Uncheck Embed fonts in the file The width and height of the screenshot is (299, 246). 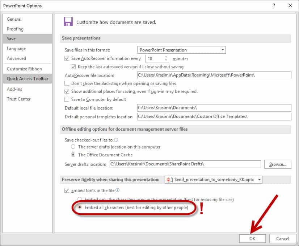click(x=67, y=190)
